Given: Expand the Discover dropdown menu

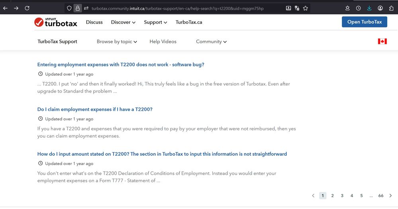Looking at the screenshot, I should tap(123, 22).
